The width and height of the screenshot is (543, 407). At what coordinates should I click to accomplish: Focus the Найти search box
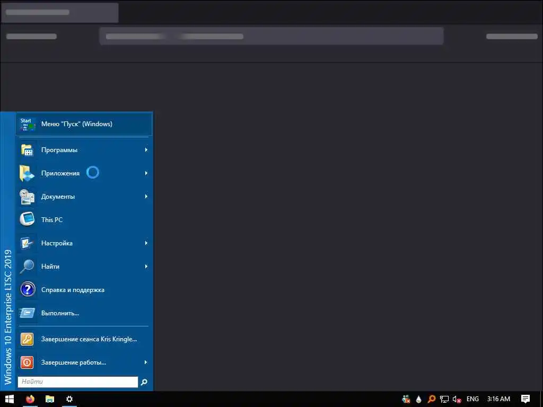coord(78,382)
